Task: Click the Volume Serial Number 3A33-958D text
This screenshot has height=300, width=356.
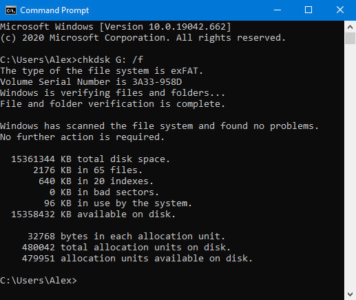Action: coord(91,82)
